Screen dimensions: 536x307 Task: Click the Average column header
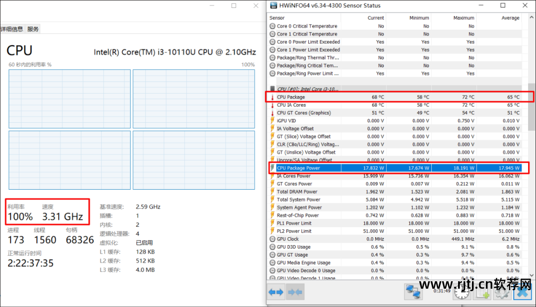pos(499,18)
